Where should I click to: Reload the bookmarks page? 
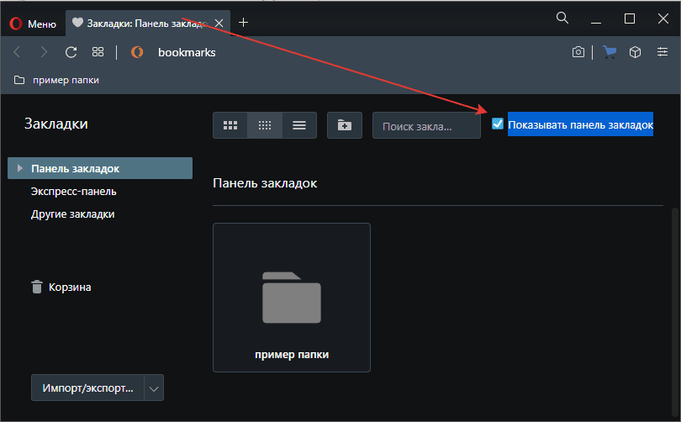tap(71, 52)
